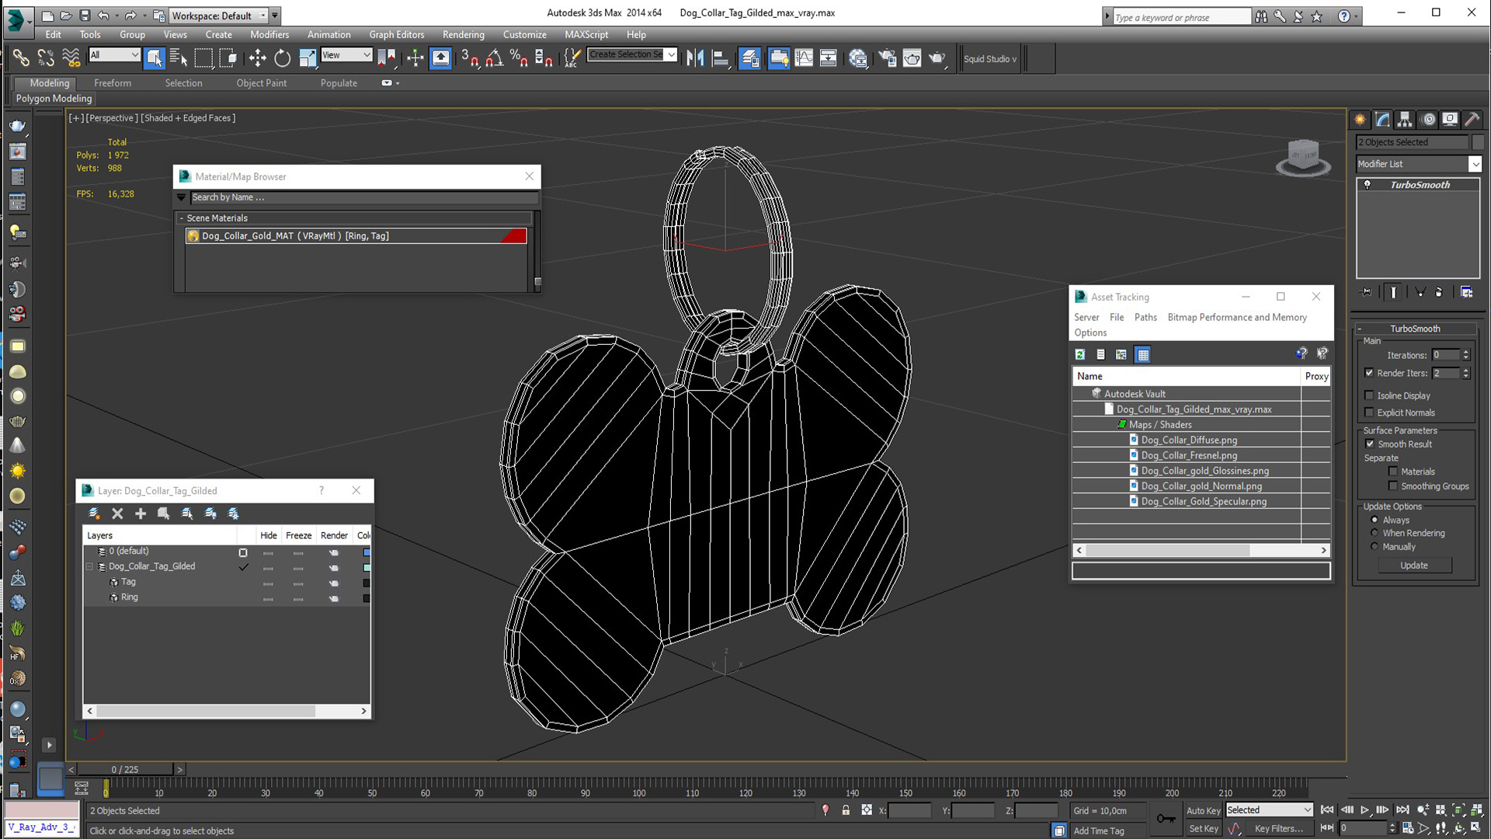1491x839 pixels.
Task: Click the time slider 0 / 225 handle
Action: pos(124,769)
